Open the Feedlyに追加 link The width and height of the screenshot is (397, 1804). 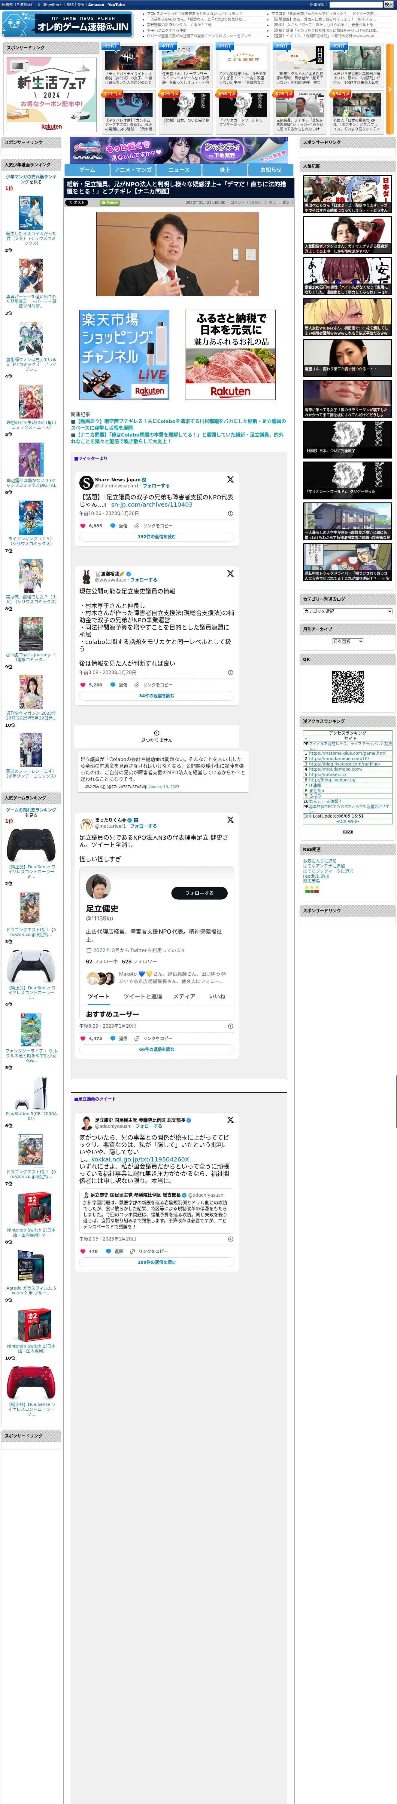pos(316,876)
